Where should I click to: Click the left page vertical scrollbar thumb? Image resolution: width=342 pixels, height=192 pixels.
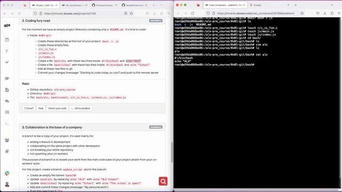tap(172, 153)
